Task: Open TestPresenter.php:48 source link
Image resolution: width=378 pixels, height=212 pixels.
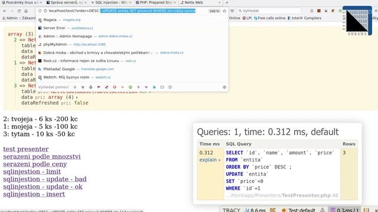Action: coord(309,195)
